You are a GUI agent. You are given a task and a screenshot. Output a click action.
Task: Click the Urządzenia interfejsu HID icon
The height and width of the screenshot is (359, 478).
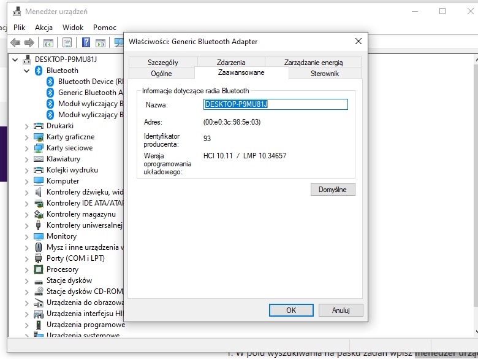(x=39, y=314)
